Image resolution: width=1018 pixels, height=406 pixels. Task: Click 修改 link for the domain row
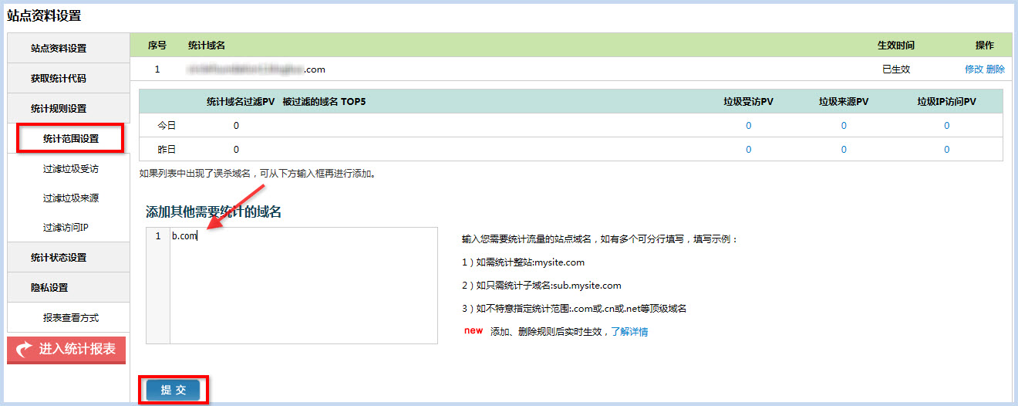click(x=974, y=69)
